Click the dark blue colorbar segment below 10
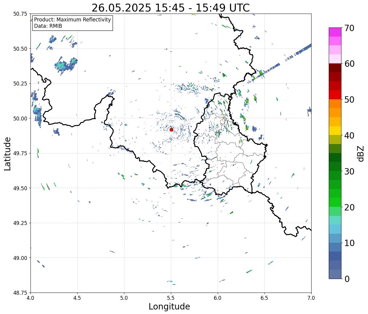368x314 pixels. tap(335, 256)
